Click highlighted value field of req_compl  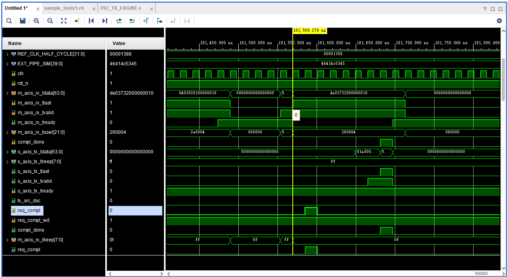tap(135, 210)
